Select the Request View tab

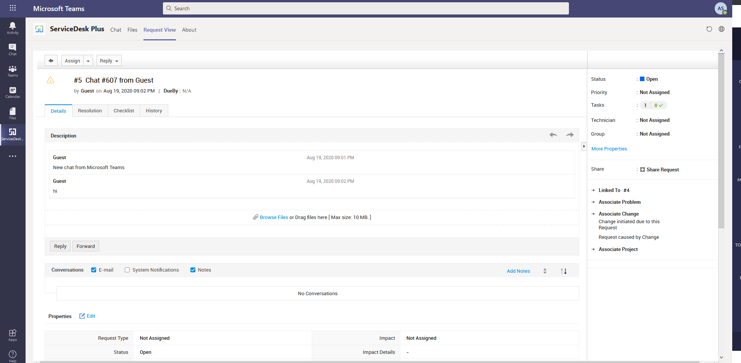159,30
